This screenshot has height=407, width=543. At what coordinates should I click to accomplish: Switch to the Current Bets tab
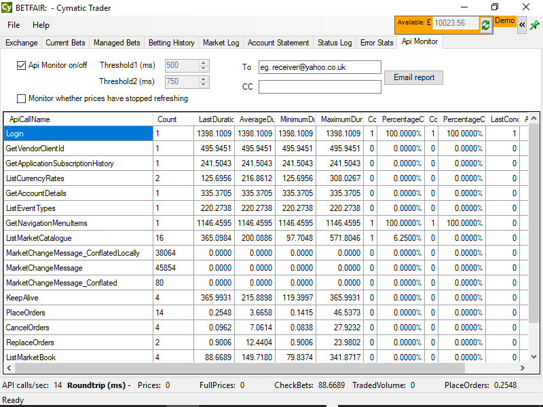[x=65, y=43]
